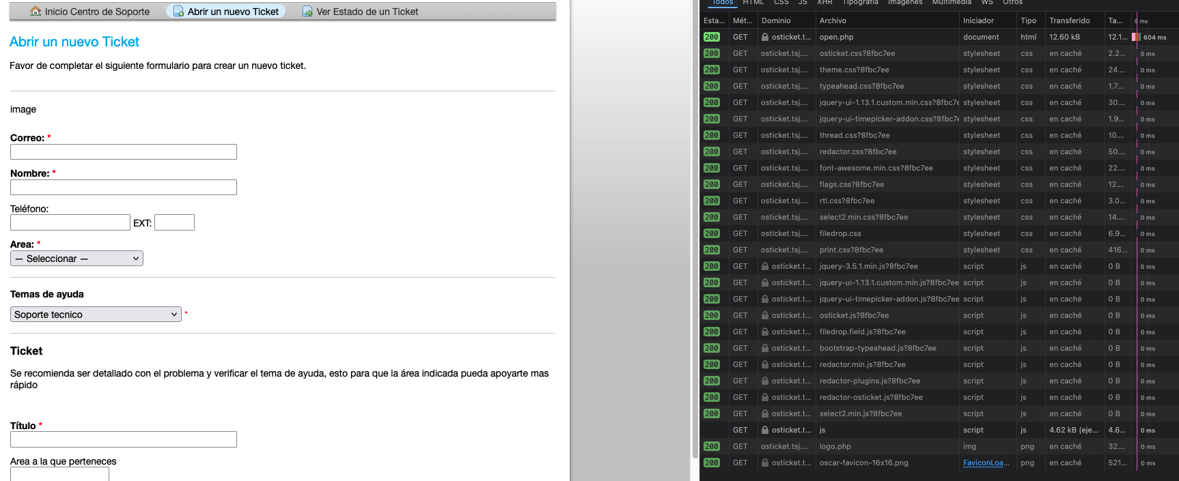The height and width of the screenshot is (481, 1179).
Task: Click the new ticket document icon in the nav bar
Action: point(178,12)
